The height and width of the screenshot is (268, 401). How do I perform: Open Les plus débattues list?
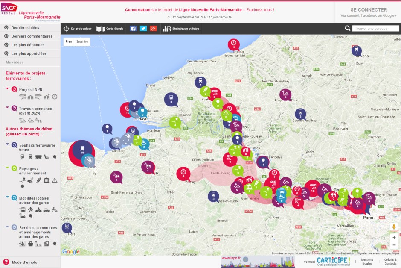[28, 45]
